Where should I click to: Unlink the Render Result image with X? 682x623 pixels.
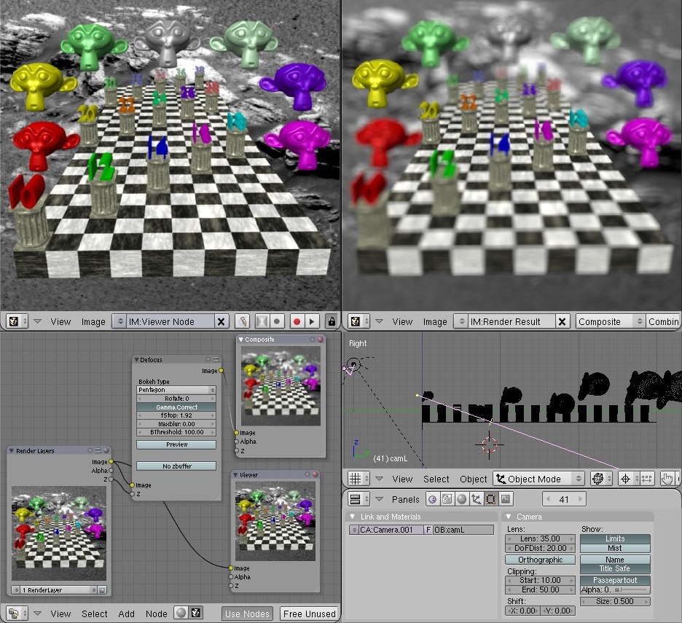click(x=562, y=321)
